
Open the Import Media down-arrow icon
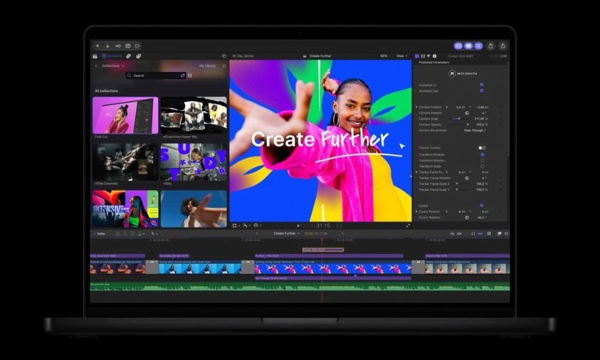[107, 46]
